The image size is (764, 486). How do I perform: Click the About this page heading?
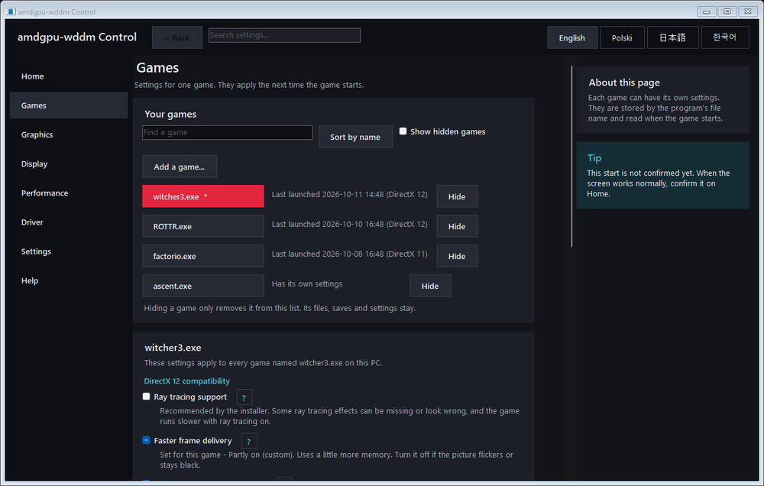click(624, 83)
